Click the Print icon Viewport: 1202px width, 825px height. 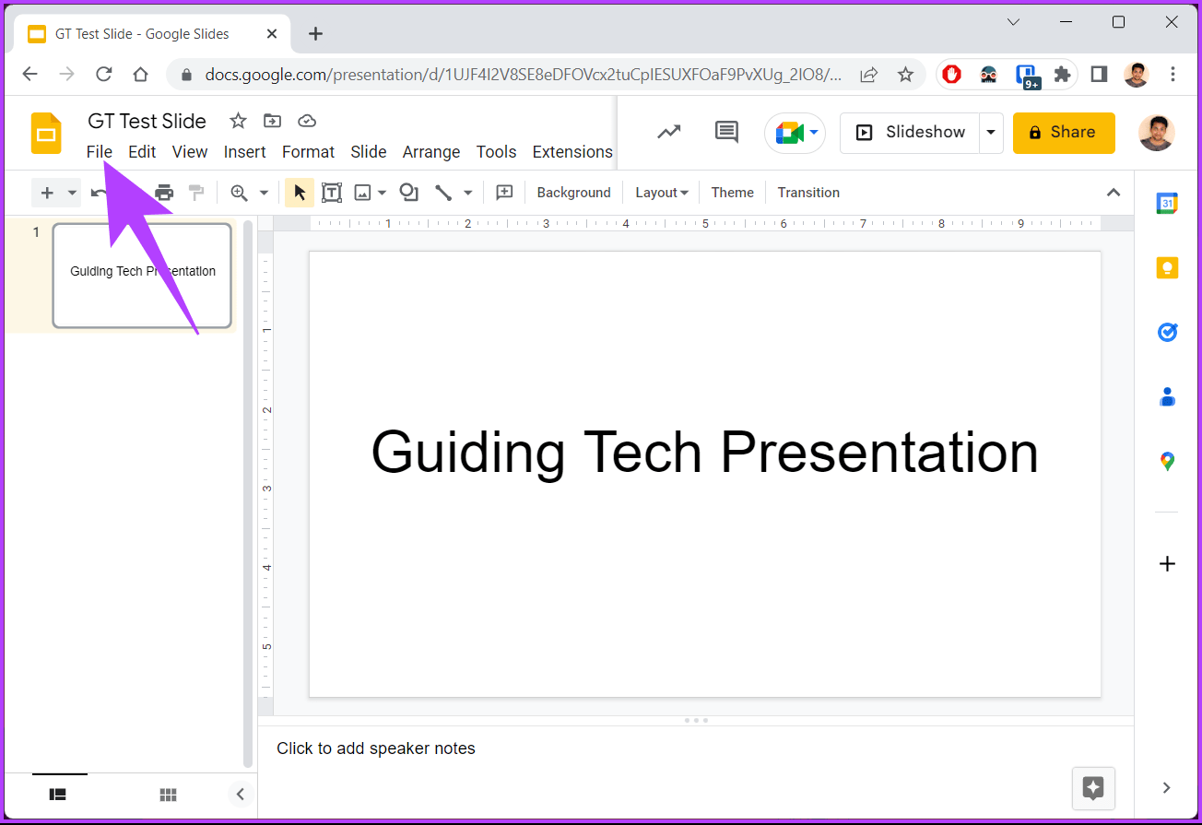point(163,192)
